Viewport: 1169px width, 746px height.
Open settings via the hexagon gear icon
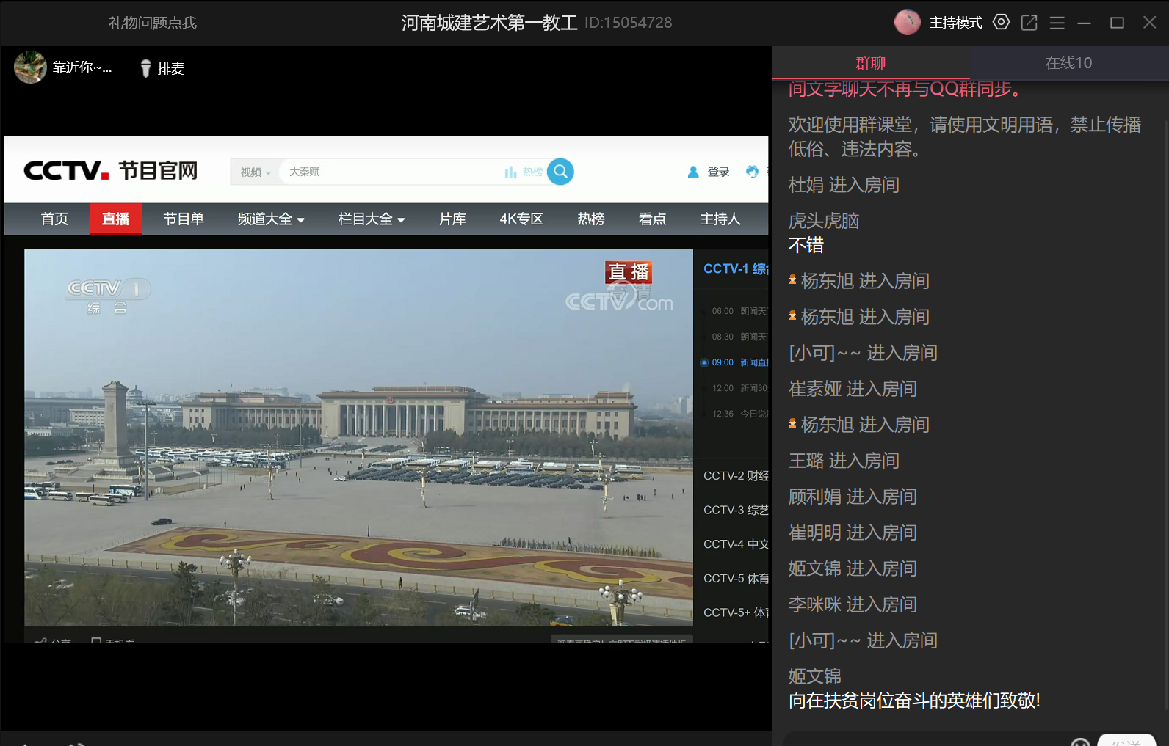tap(1001, 22)
